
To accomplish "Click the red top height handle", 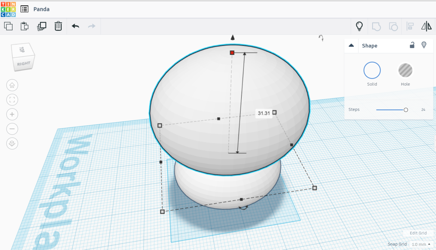I will [x=232, y=53].
